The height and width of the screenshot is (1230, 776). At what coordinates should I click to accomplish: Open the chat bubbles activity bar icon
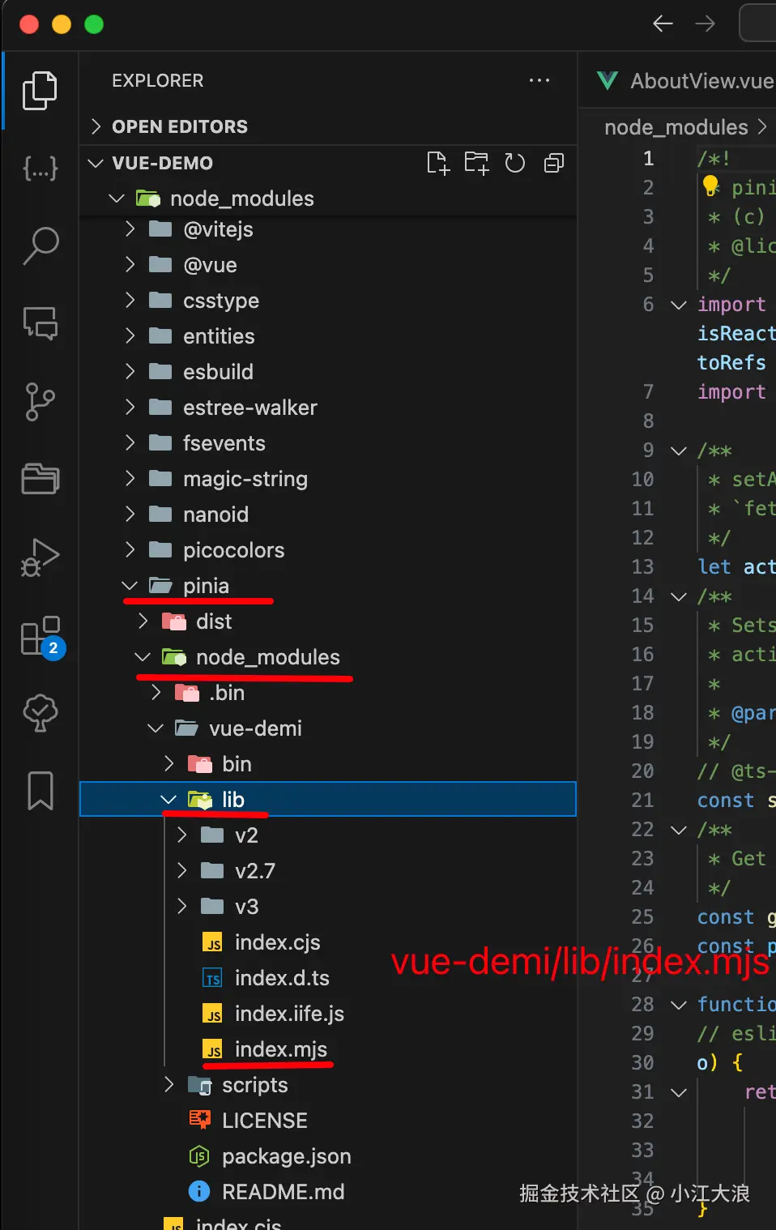(40, 323)
